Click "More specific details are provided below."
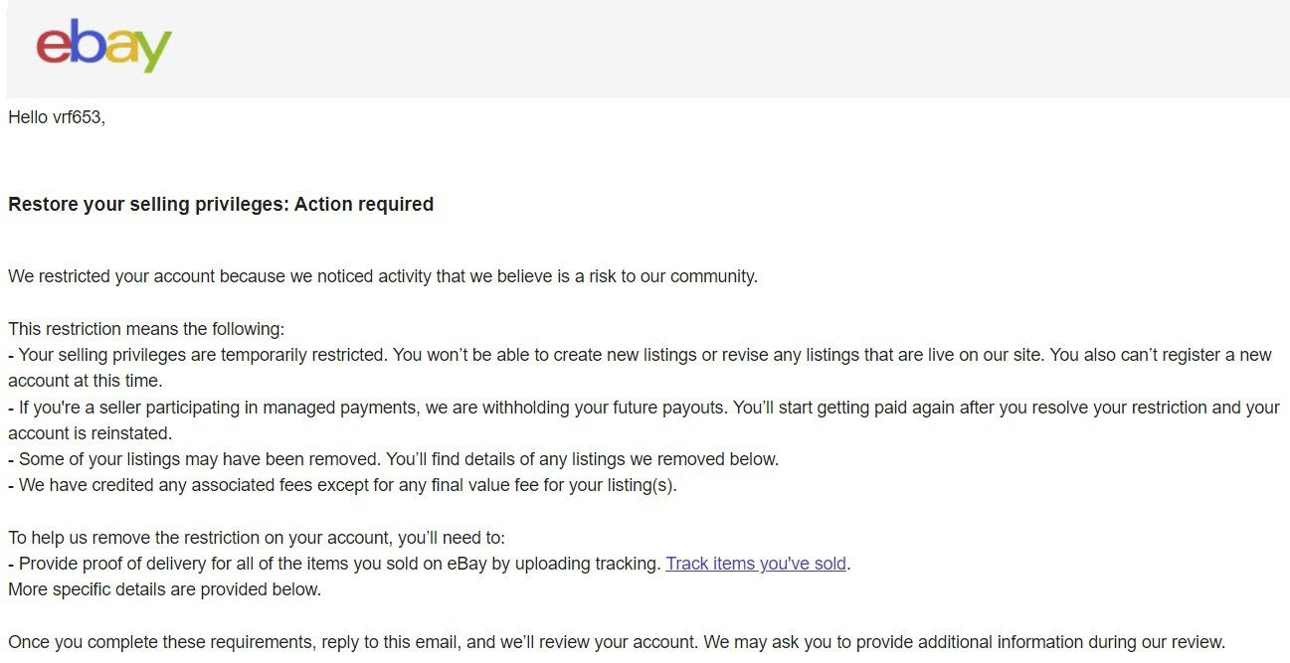The height and width of the screenshot is (663, 1290). point(165,589)
